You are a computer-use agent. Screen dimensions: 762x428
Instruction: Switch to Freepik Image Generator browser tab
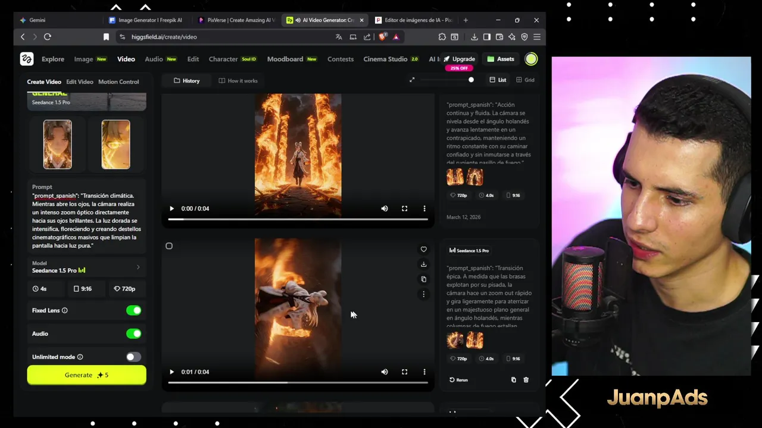pos(146,20)
